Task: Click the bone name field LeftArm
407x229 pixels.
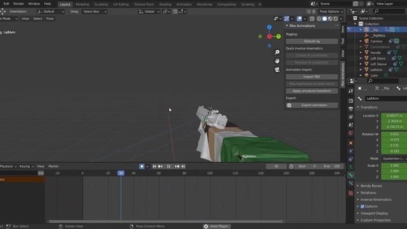Action: click(x=386, y=99)
